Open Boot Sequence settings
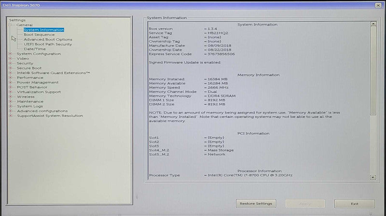This screenshot has height=216, width=386. tap(39, 34)
